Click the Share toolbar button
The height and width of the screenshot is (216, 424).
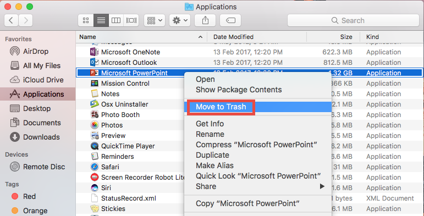pyautogui.click(x=205, y=20)
